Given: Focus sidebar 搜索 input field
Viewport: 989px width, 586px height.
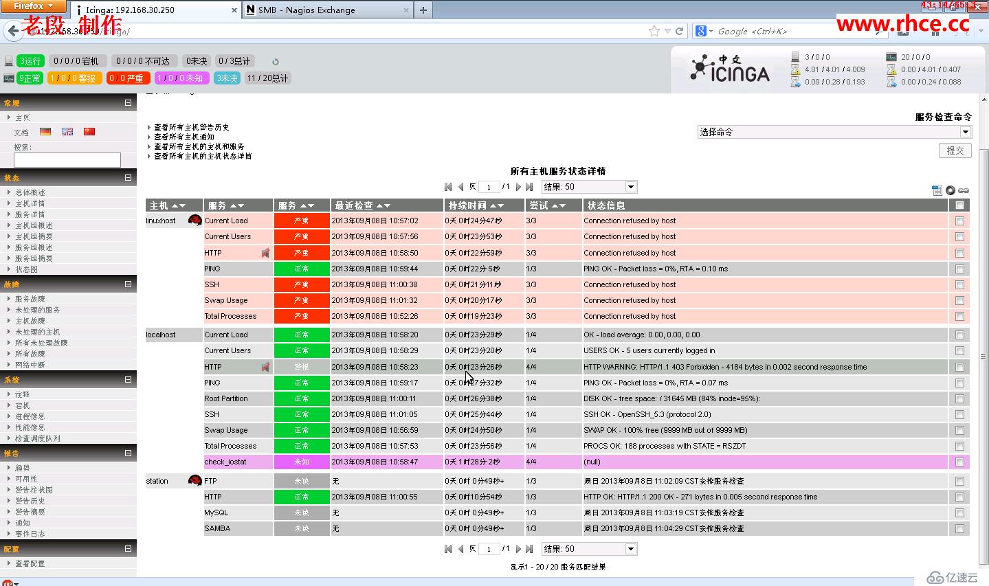Looking at the screenshot, I should pyautogui.click(x=67, y=160).
